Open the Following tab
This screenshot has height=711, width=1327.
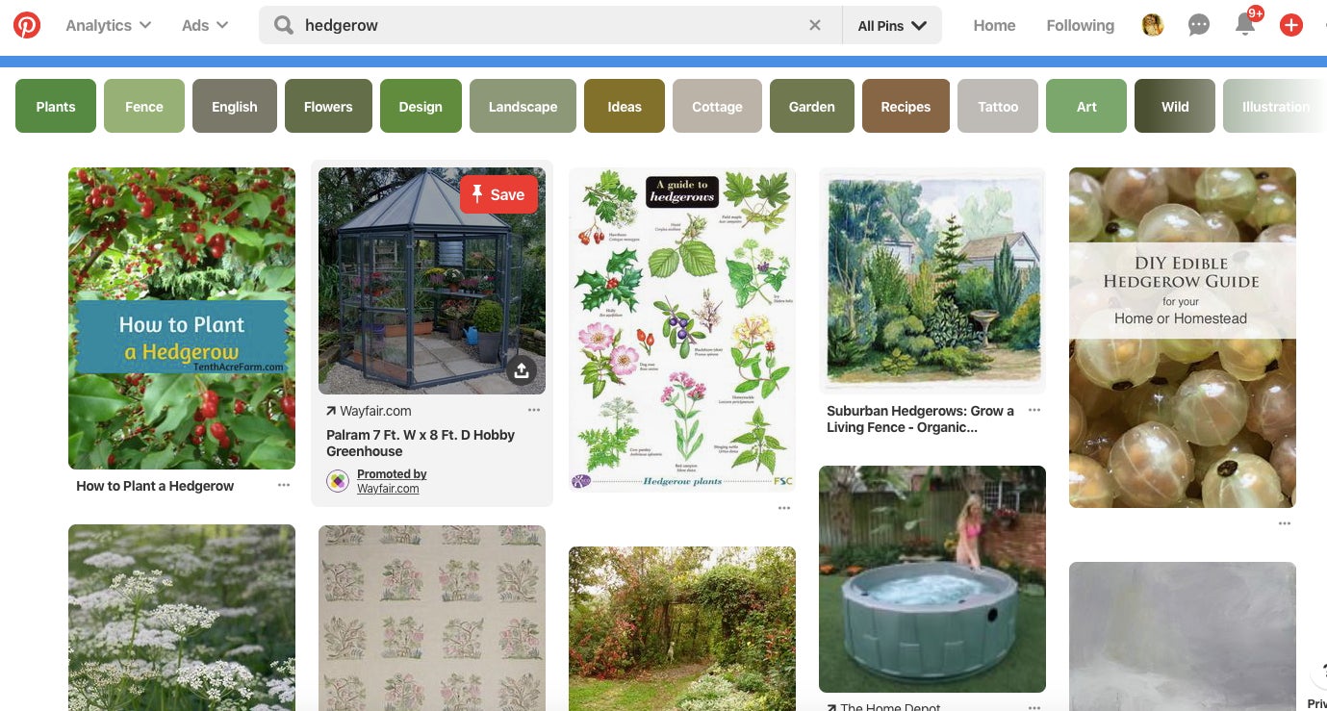1080,26
